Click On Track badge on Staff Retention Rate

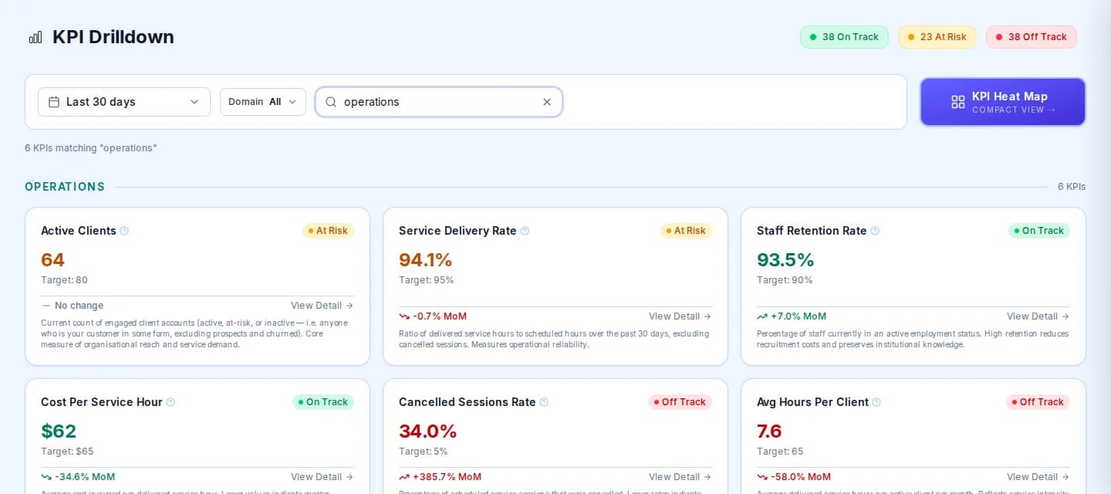click(x=1039, y=231)
